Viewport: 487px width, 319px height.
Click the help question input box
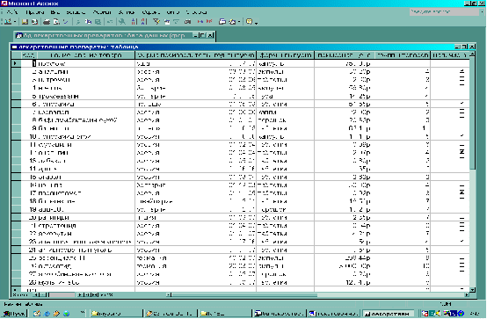pos(445,11)
